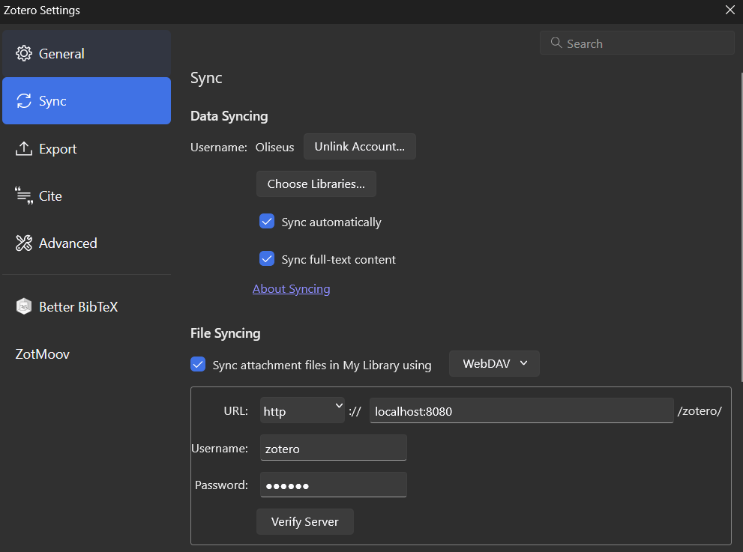The width and height of the screenshot is (743, 552).
Task: Select the Cite quotation mark icon
Action: pyautogui.click(x=22, y=195)
